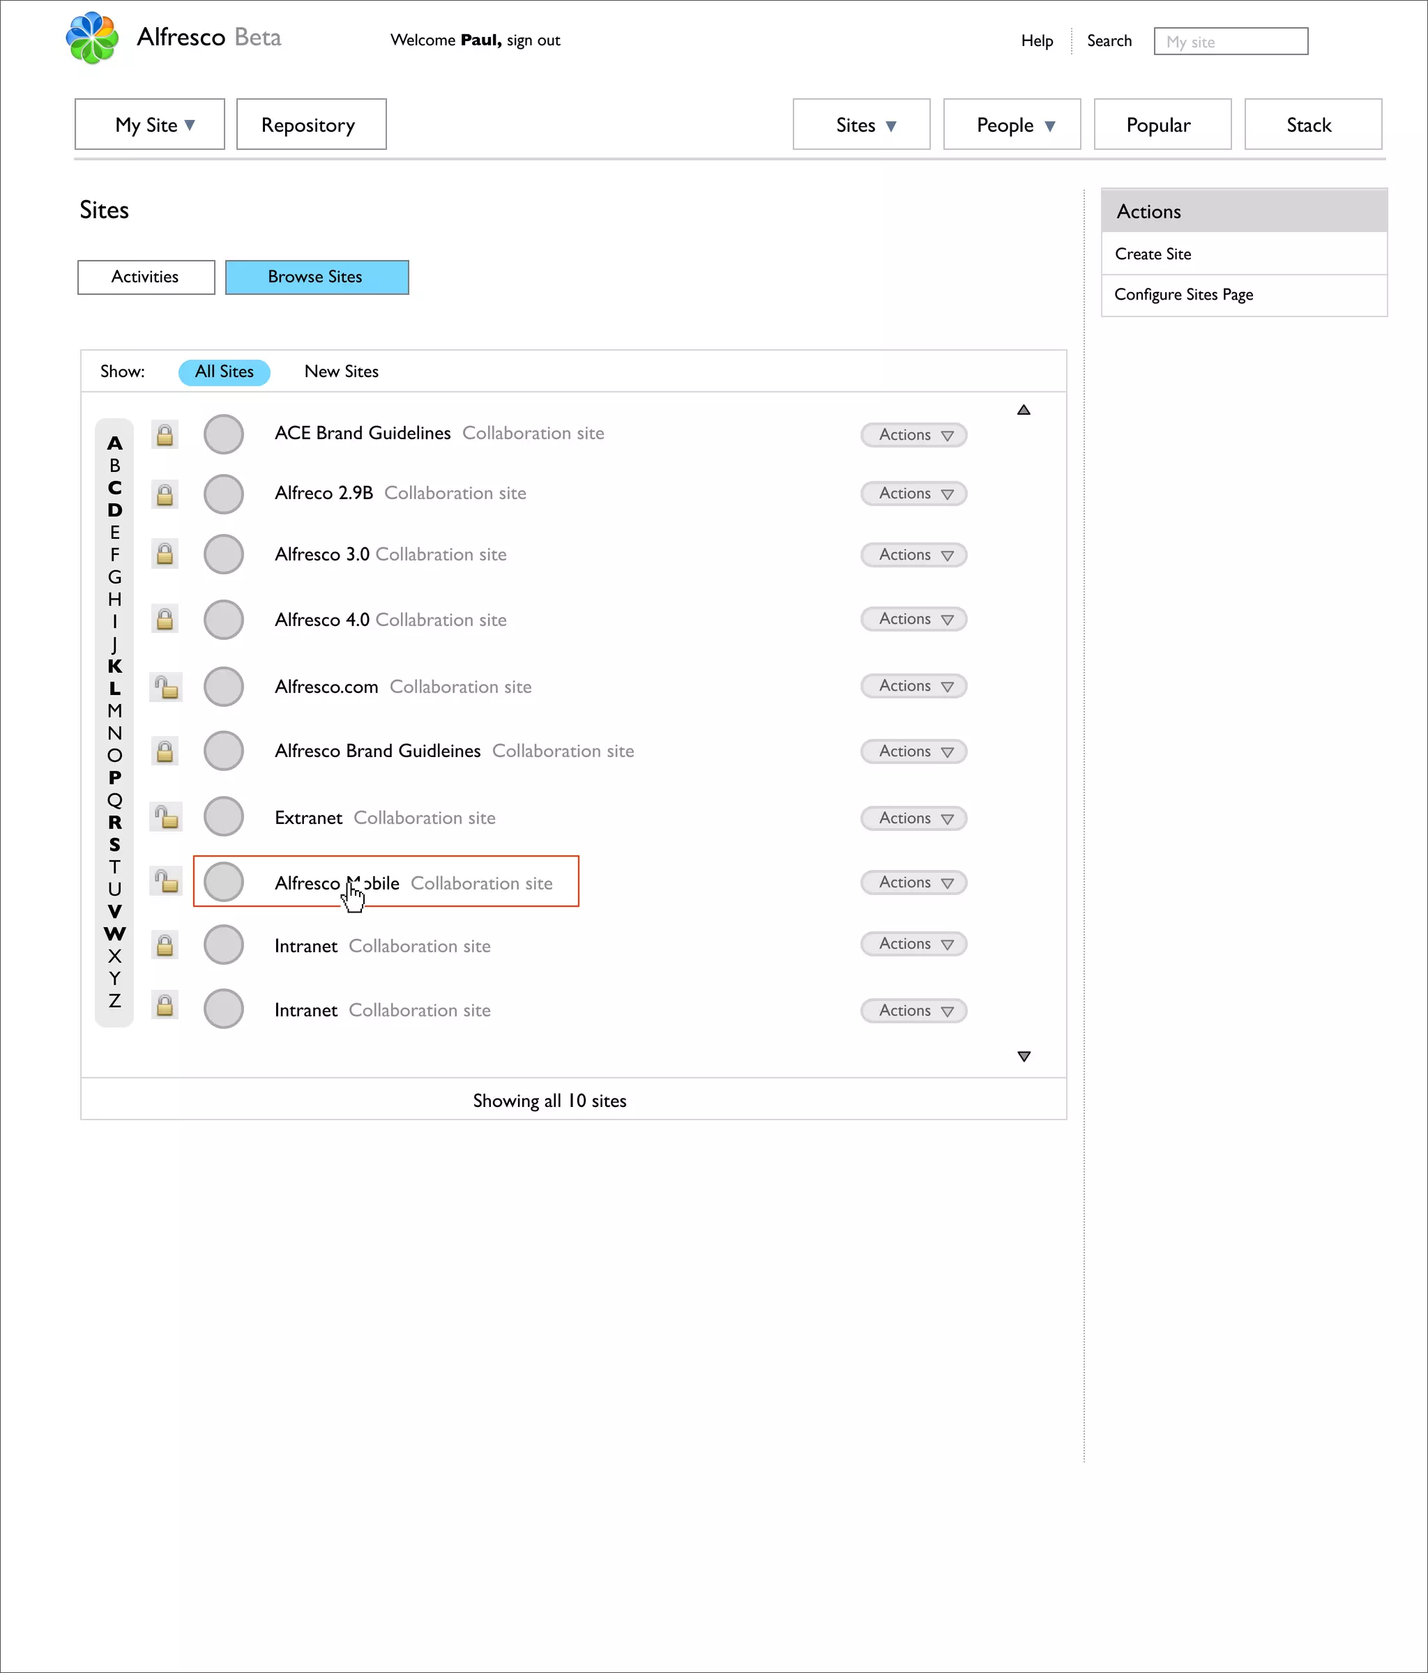This screenshot has width=1428, height=1673.
Task: Click the scroll up arrow above the list
Action: (x=1024, y=410)
